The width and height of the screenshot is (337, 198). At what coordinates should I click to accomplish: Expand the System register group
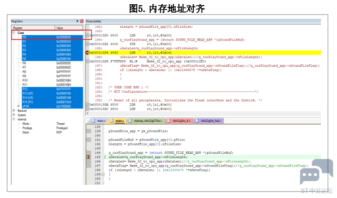[14, 115]
